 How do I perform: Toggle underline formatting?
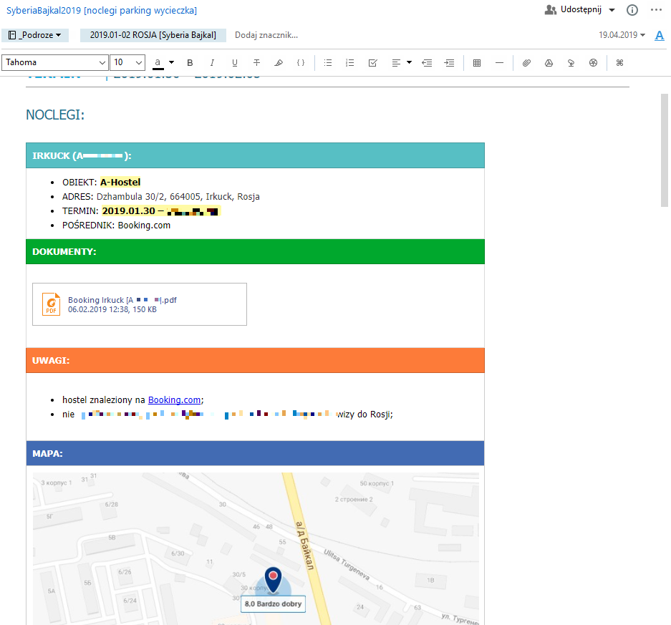[x=234, y=63]
